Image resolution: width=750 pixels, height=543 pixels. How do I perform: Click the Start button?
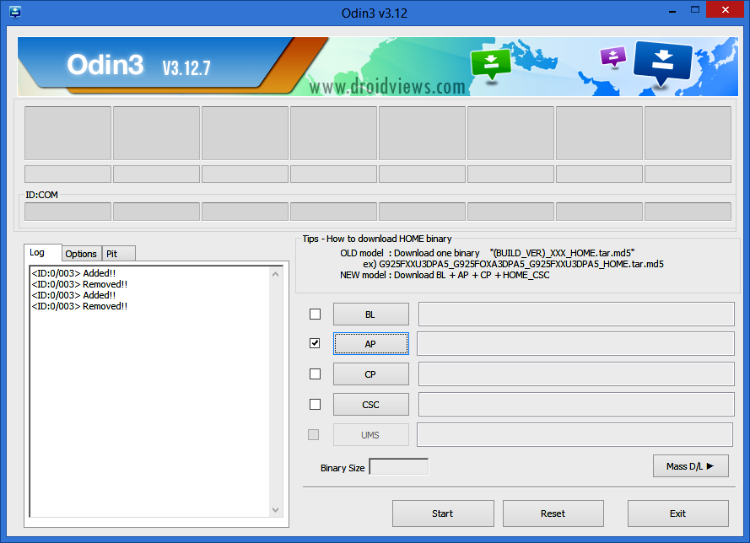coord(443,513)
